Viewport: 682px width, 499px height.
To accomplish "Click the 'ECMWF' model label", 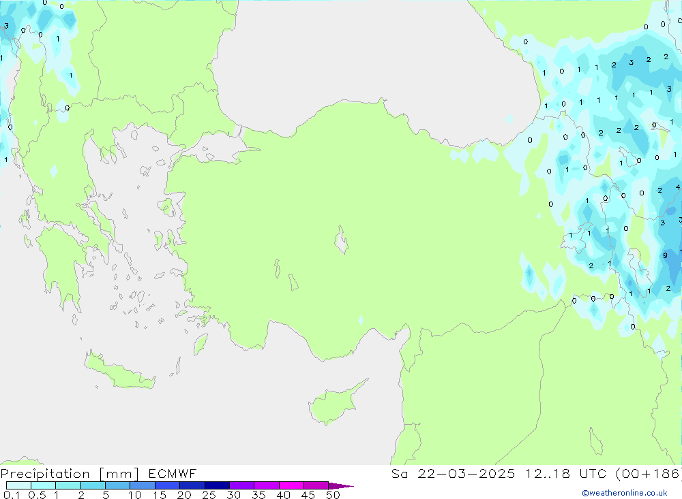I will [x=173, y=473].
